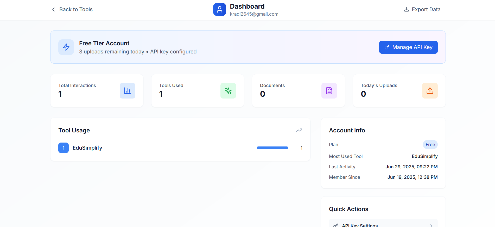Click the trending arrow icon in Tool Usage
The image size is (495, 227).
tap(299, 130)
